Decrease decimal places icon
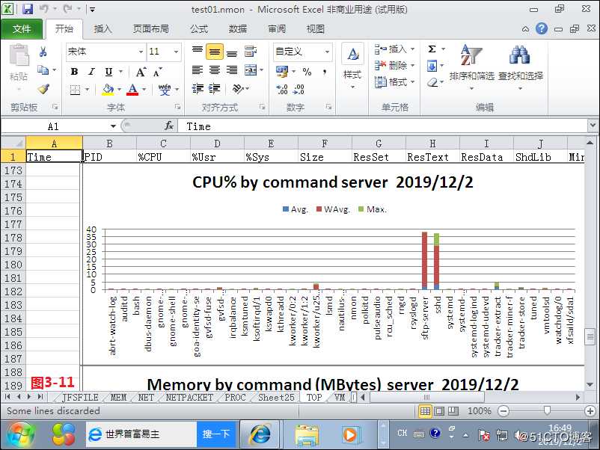 (x=299, y=90)
